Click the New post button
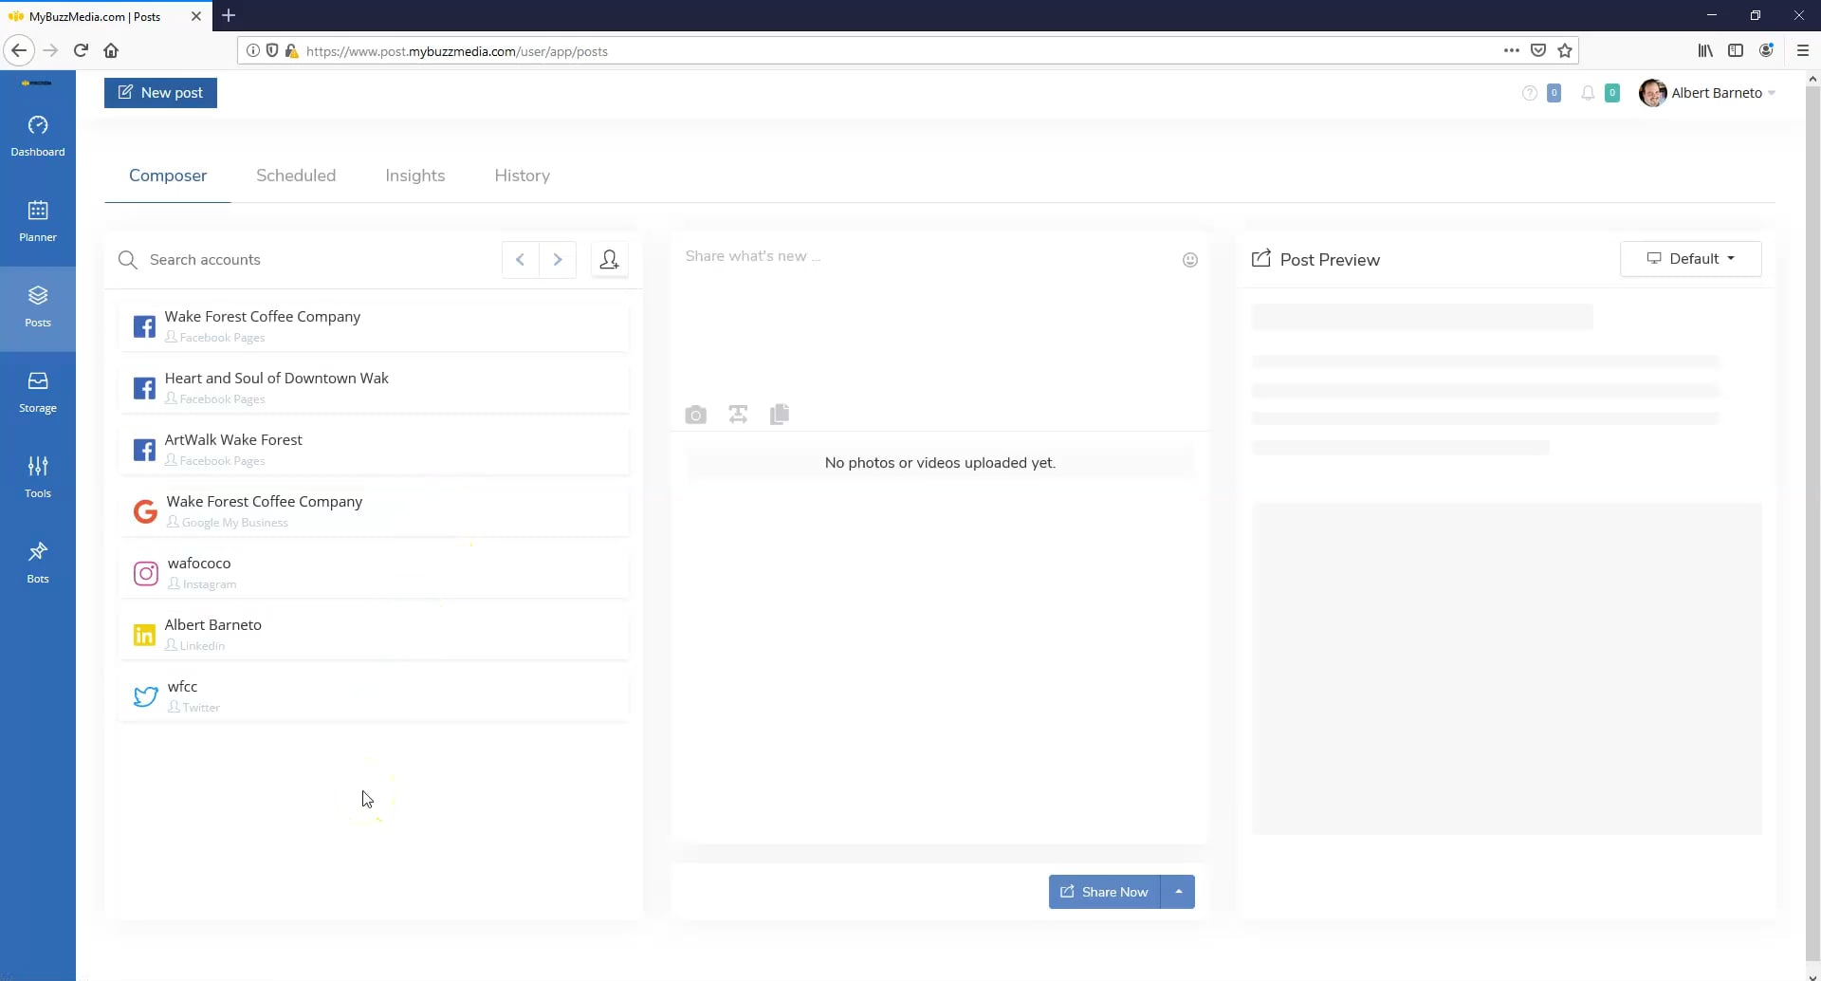The image size is (1821, 981). point(160,92)
